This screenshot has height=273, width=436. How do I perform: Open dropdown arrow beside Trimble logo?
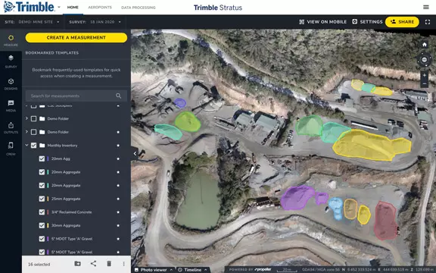coord(59,8)
